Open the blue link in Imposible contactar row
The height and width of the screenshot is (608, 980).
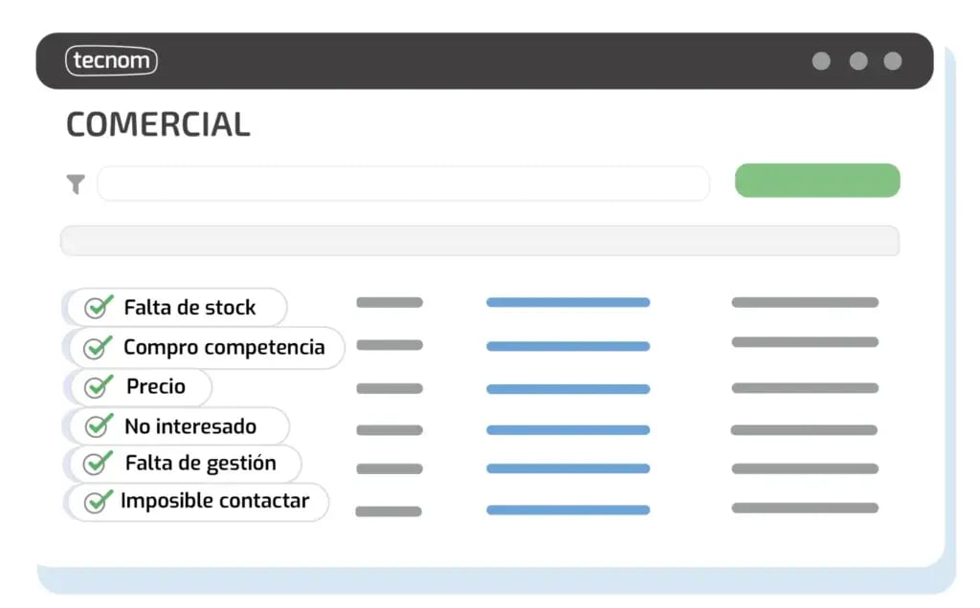(568, 510)
